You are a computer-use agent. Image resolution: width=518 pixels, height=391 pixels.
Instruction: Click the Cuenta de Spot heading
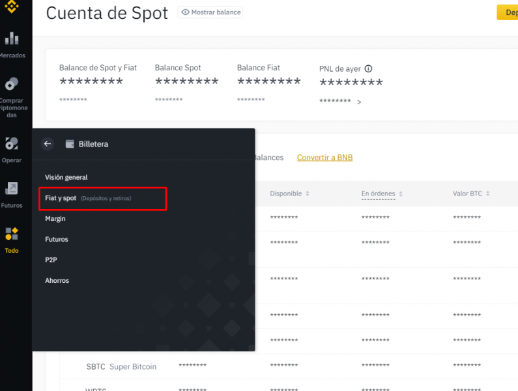click(107, 13)
